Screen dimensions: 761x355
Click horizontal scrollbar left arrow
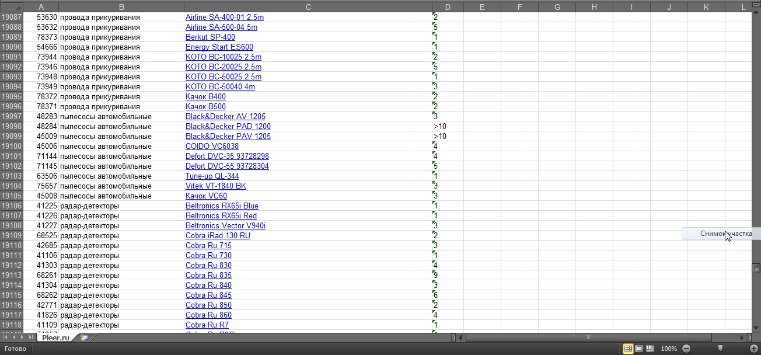click(x=461, y=337)
